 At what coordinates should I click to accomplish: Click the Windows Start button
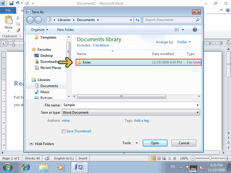pos(8,167)
